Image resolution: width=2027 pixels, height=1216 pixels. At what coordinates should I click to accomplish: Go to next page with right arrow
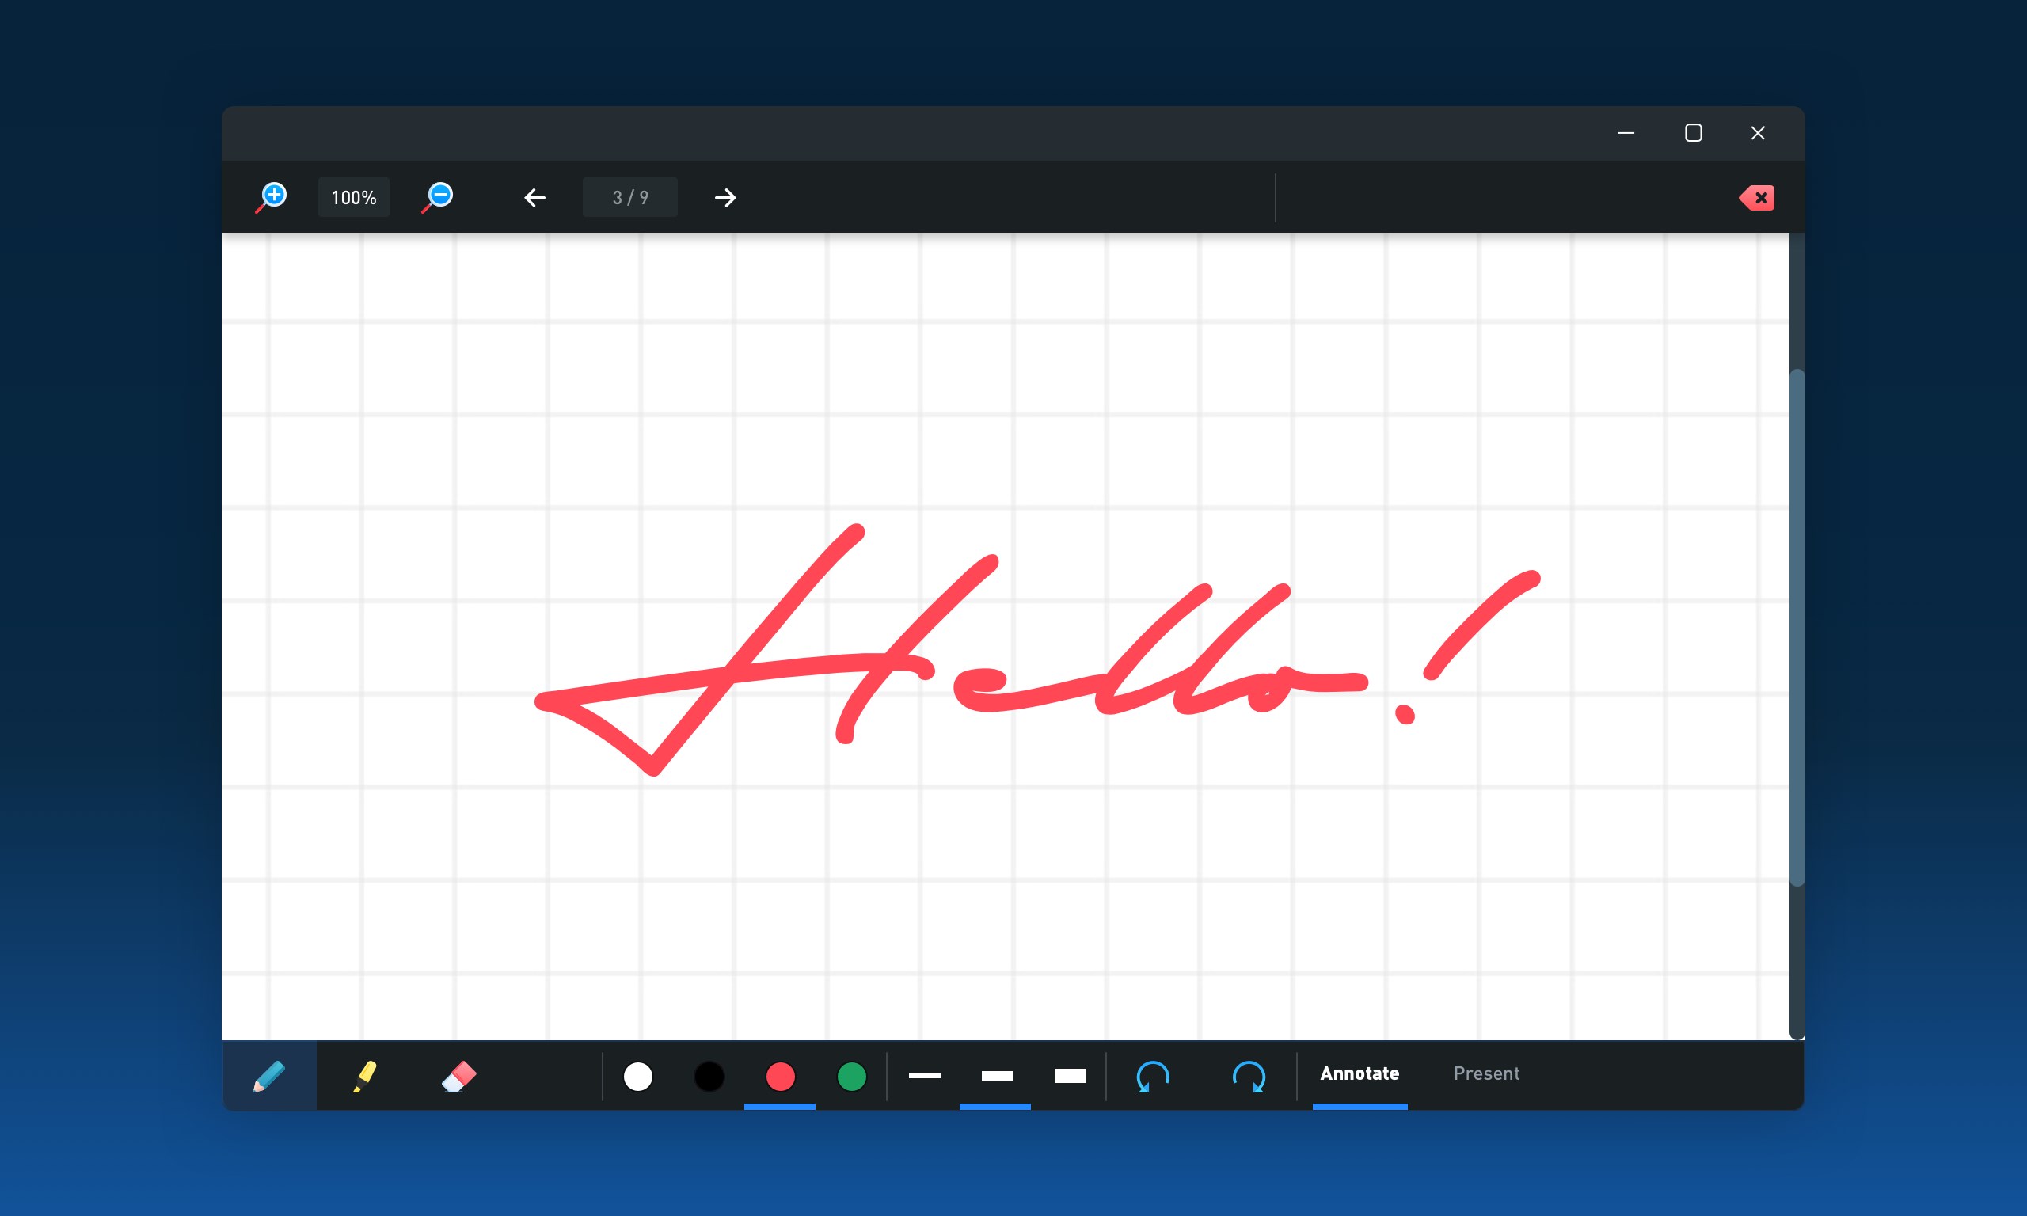(725, 197)
